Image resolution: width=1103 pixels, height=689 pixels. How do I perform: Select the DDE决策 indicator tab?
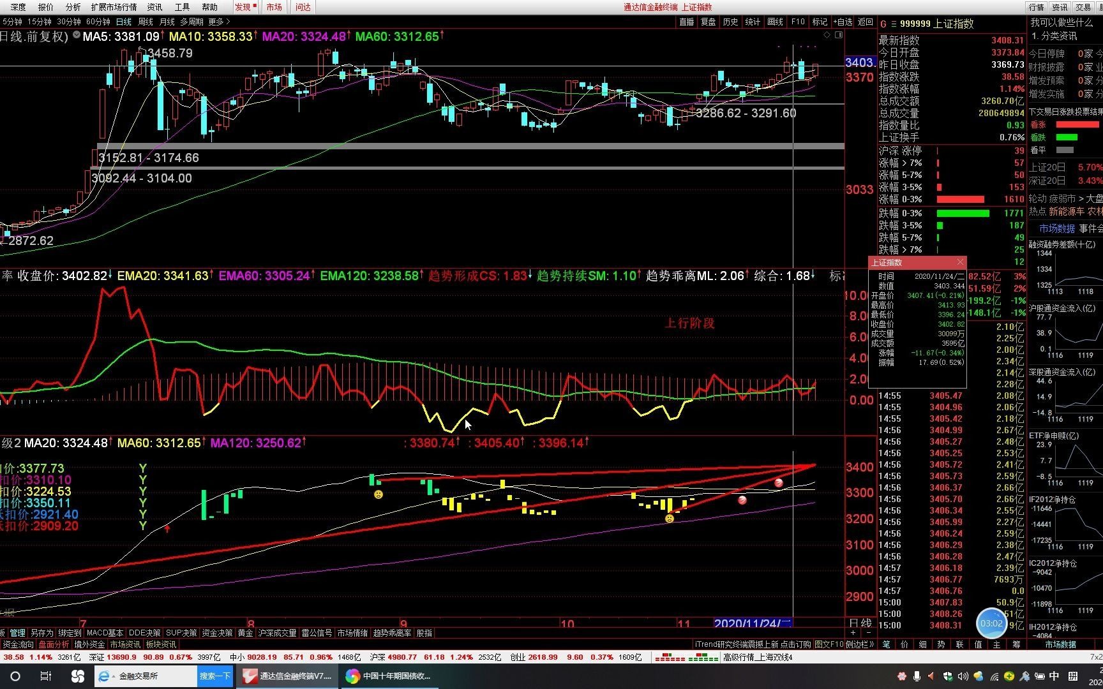144,633
